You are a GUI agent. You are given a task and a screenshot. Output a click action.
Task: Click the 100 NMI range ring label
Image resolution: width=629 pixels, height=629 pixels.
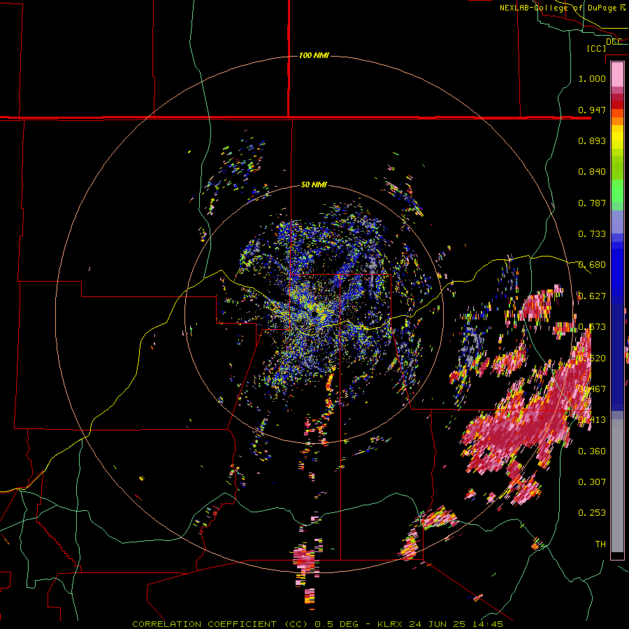tap(314, 55)
